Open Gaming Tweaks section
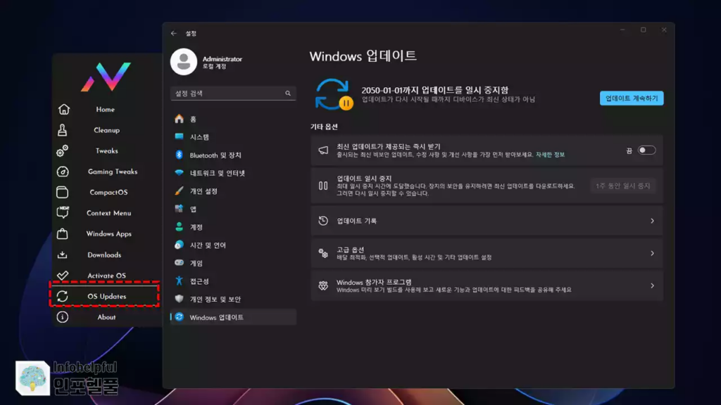The image size is (721, 405). point(113,172)
